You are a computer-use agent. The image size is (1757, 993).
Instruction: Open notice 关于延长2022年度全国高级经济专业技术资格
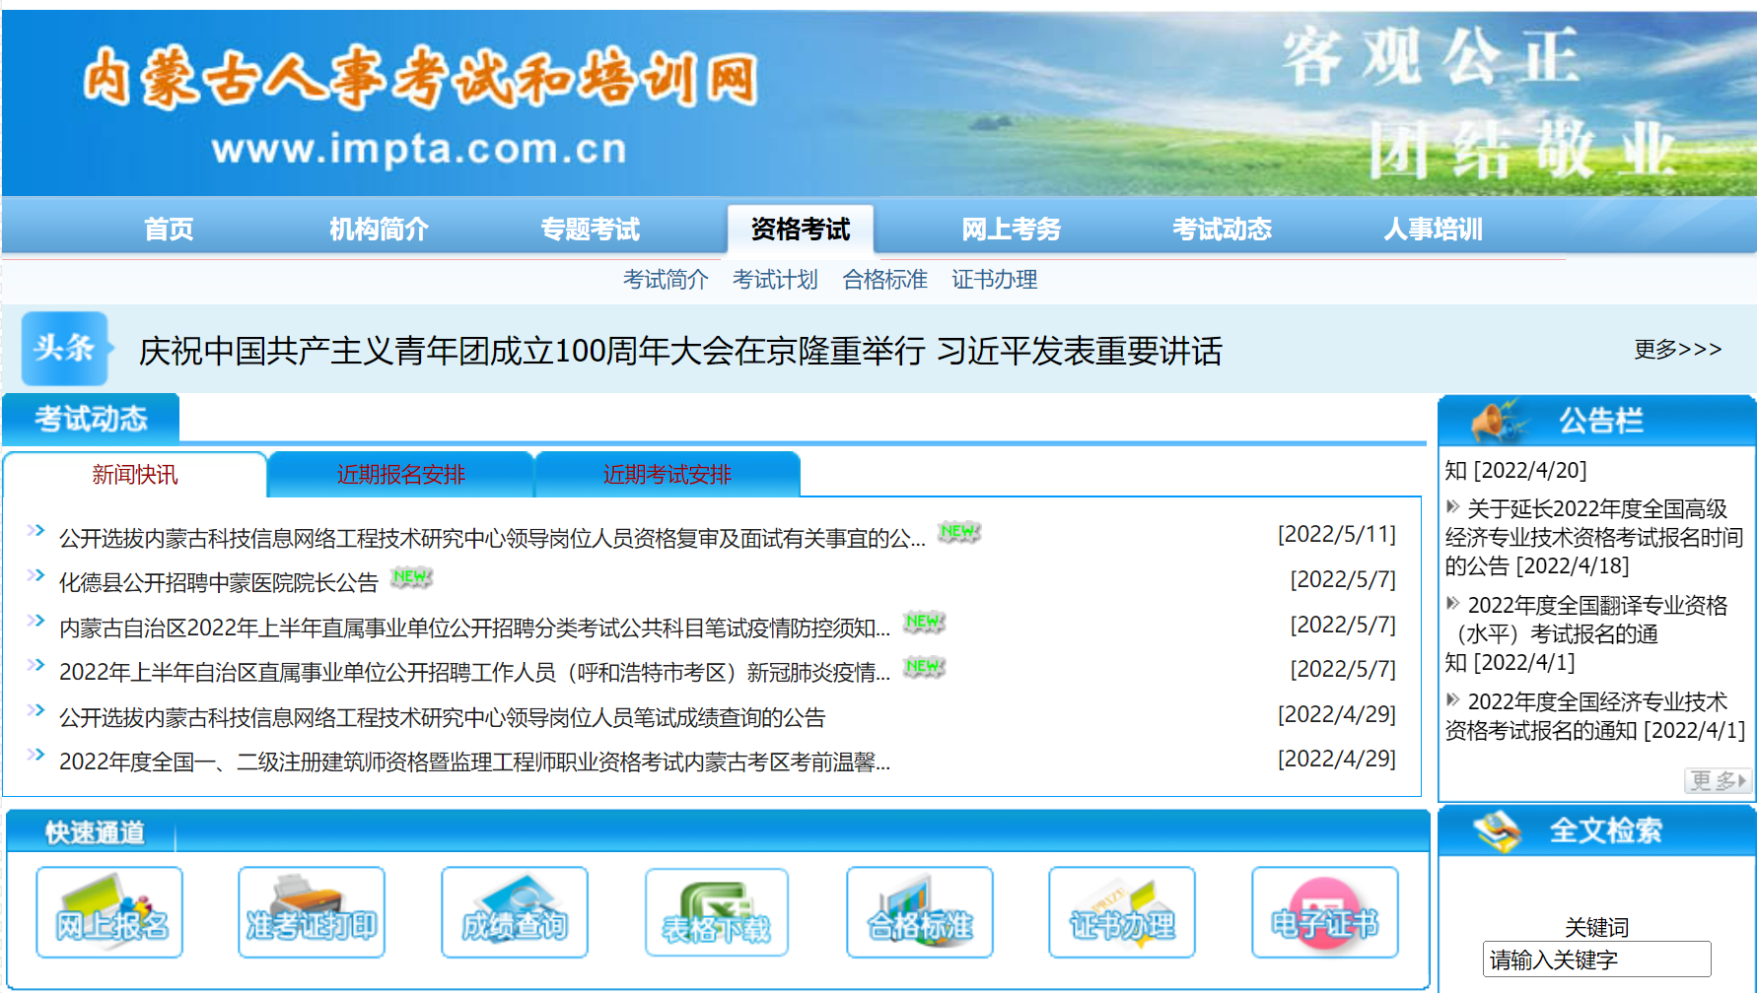tap(1593, 537)
